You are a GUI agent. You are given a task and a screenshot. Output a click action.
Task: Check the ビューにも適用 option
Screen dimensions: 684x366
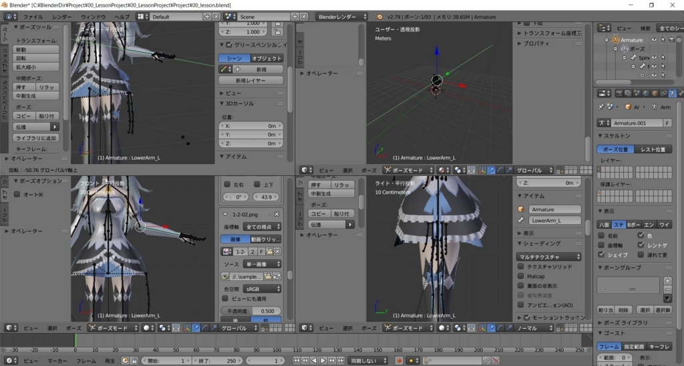226,299
